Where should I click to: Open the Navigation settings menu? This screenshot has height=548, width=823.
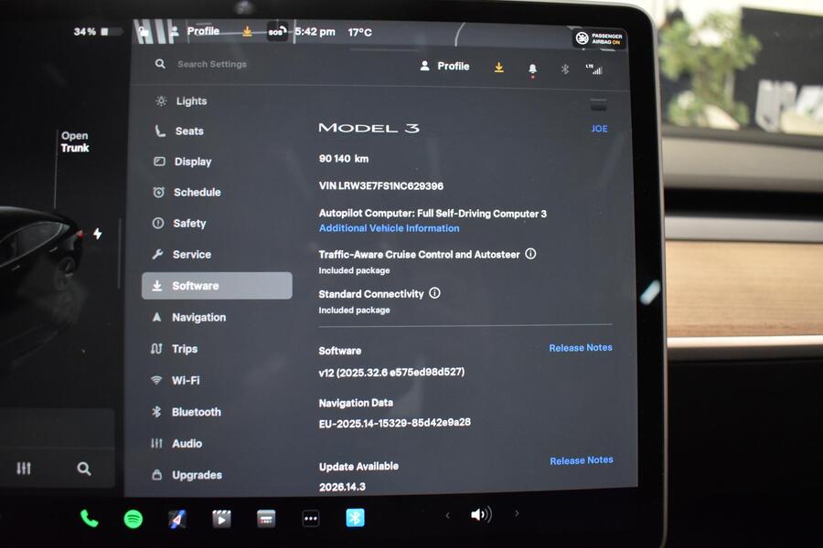pyautogui.click(x=188, y=317)
